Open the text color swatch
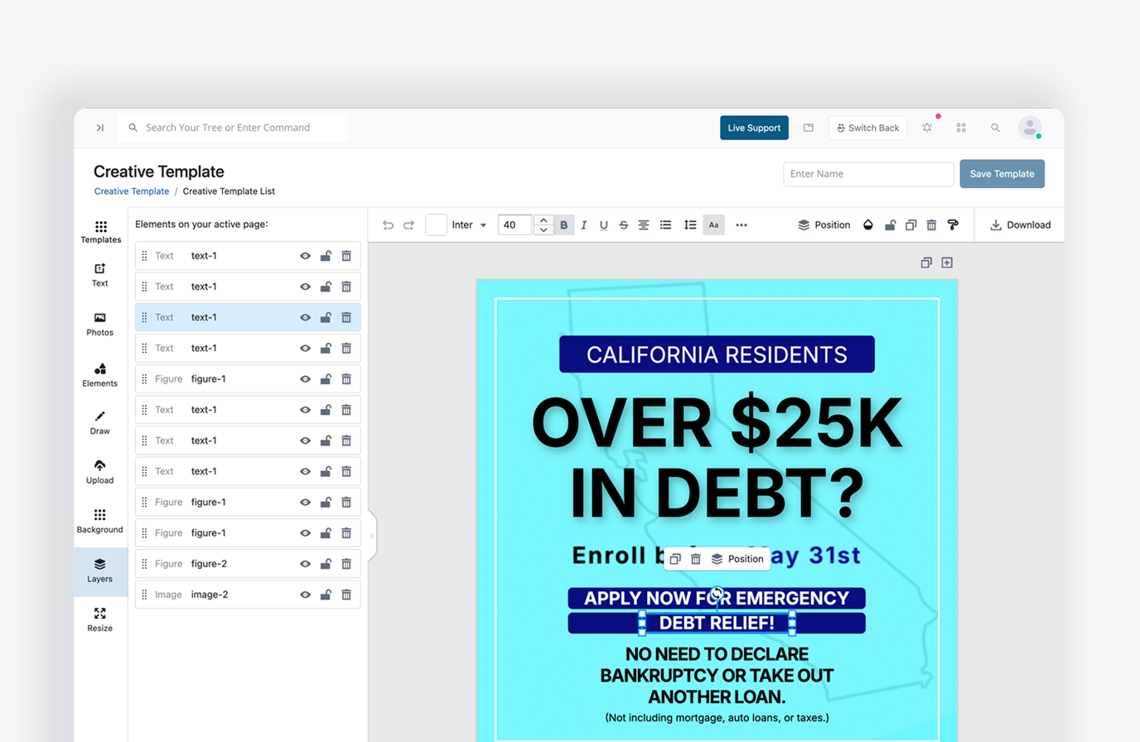The width and height of the screenshot is (1140, 742). pyautogui.click(x=437, y=225)
